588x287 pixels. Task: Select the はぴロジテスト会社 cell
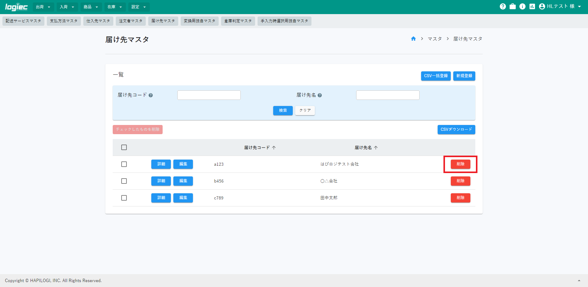[340, 164]
